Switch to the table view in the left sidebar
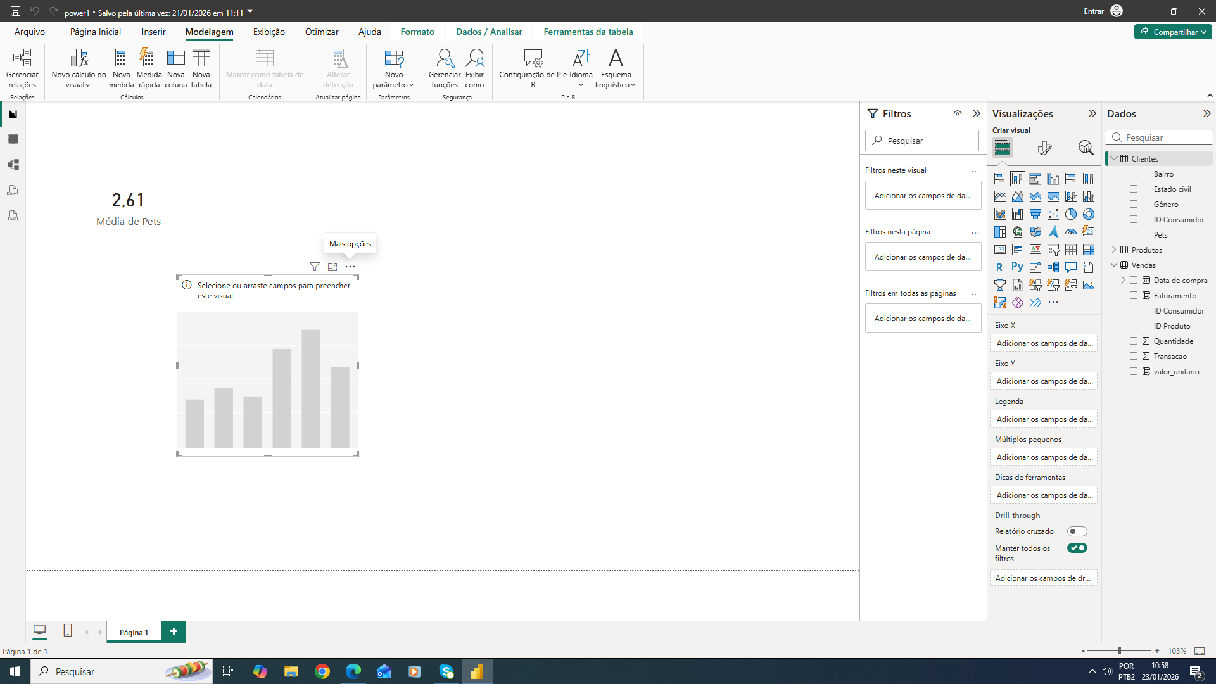The image size is (1216, 684). click(13, 139)
